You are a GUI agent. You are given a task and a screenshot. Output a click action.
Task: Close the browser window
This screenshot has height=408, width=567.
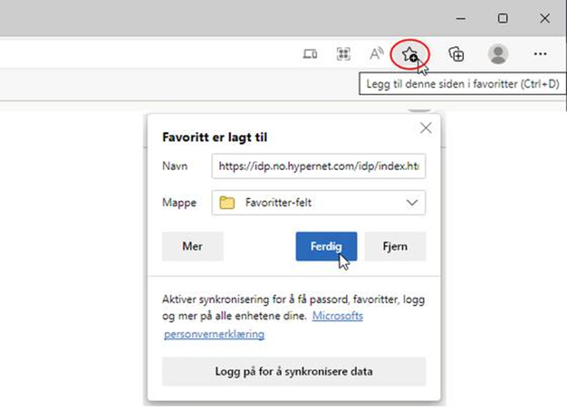point(545,18)
